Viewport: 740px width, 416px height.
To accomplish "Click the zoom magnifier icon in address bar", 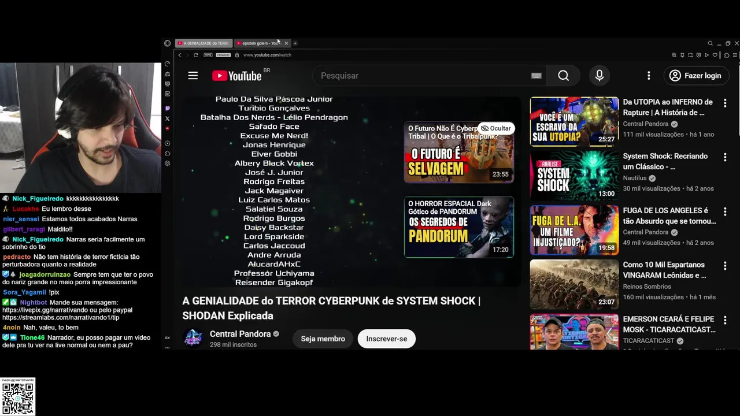I will pyautogui.click(x=674, y=55).
